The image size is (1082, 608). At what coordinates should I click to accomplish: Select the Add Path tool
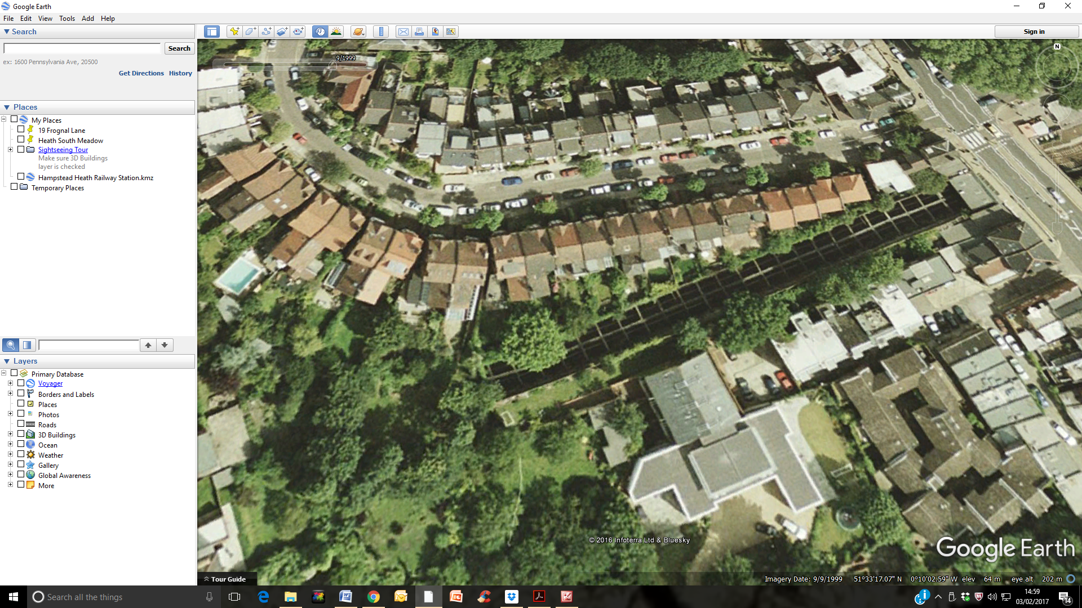266,32
